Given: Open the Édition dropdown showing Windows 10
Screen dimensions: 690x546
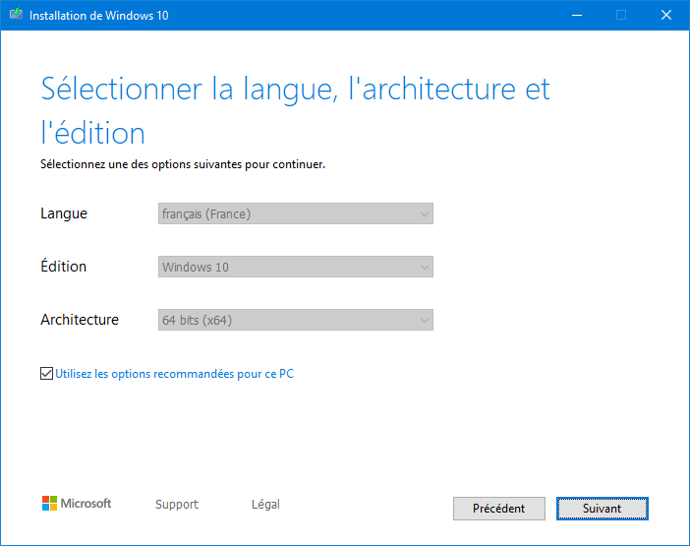Looking at the screenshot, I should pyautogui.click(x=296, y=267).
